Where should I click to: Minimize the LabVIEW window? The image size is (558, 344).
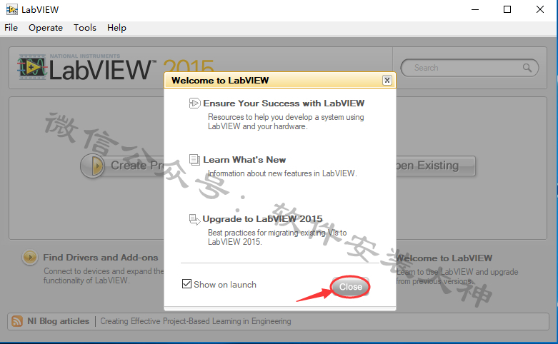pos(475,9)
